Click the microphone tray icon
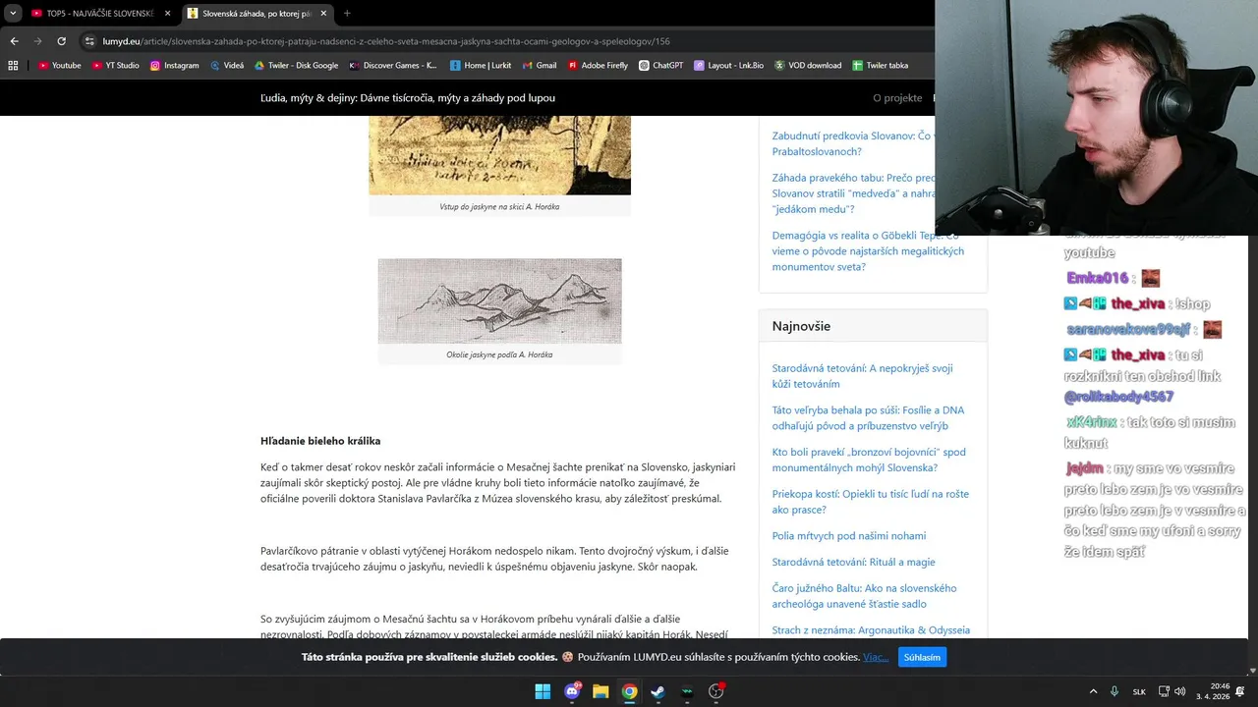Image resolution: width=1258 pixels, height=707 pixels. tap(1114, 691)
